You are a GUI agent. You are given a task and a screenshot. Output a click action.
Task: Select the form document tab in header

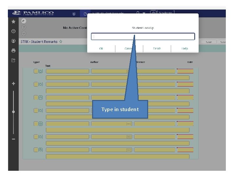(85, 14)
